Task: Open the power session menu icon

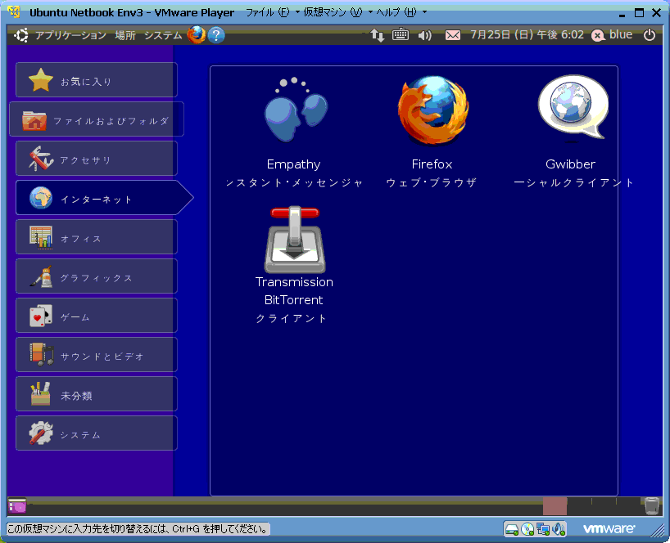Action: 649,34
